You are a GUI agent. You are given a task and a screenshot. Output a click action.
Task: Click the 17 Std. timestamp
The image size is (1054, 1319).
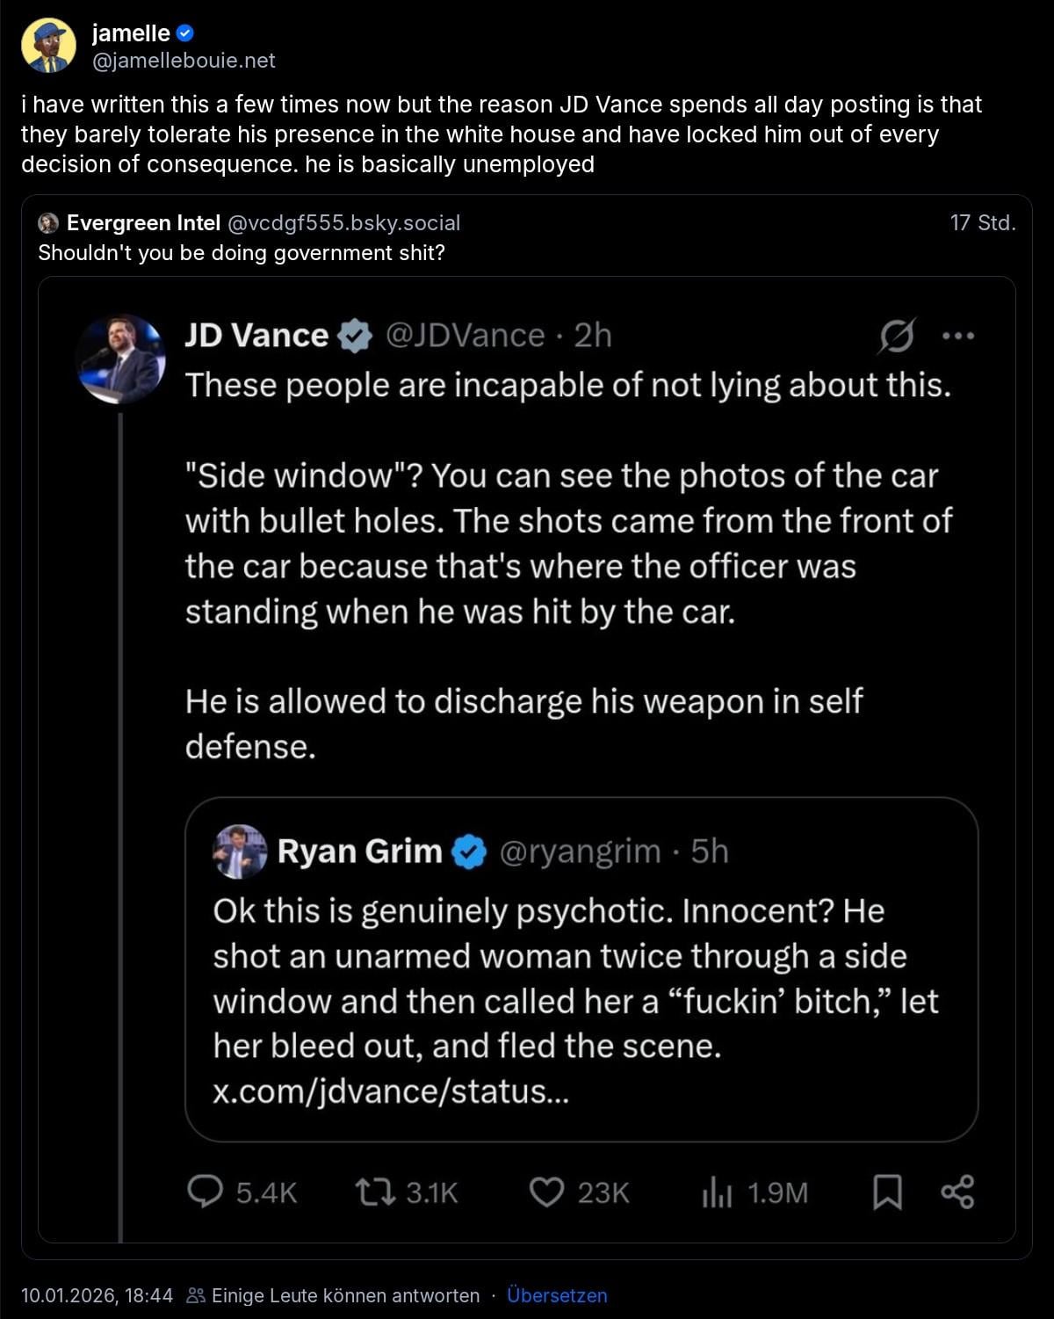(982, 223)
